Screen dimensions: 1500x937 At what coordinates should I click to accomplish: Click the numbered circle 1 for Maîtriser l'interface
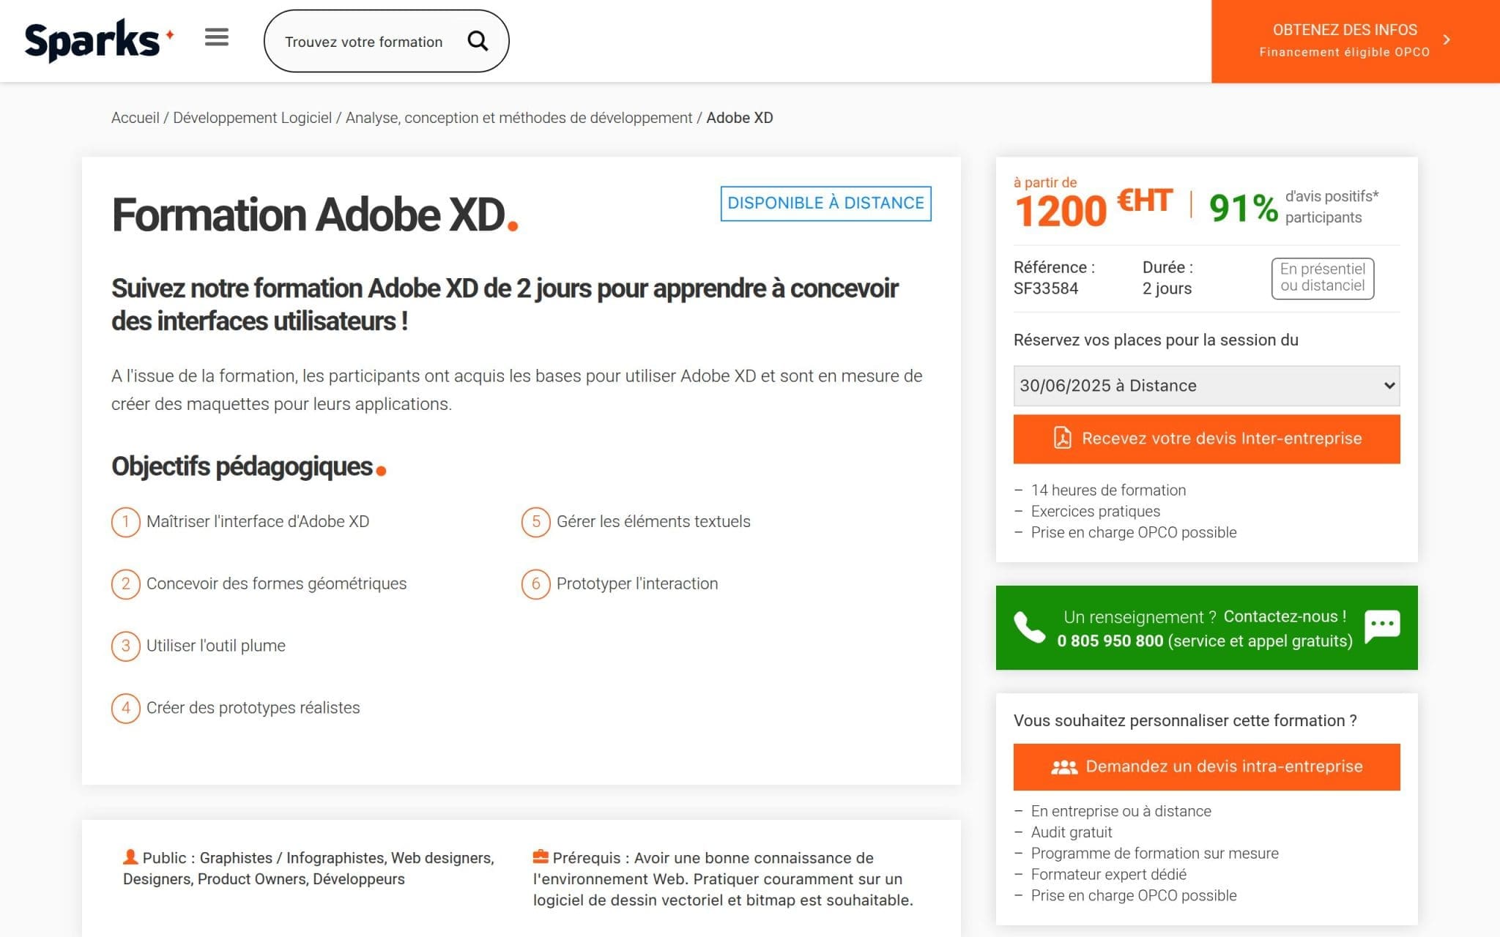coord(126,522)
